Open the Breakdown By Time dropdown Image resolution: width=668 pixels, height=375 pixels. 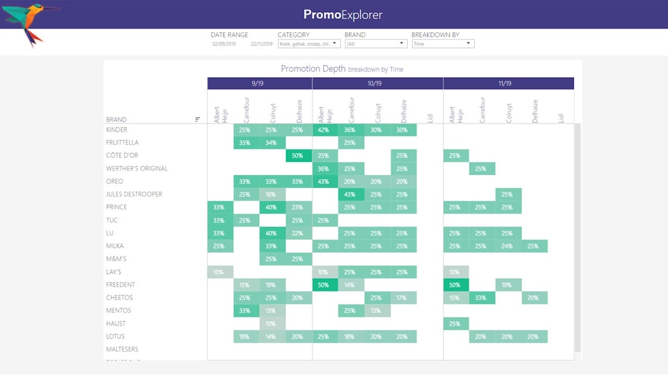pos(443,44)
